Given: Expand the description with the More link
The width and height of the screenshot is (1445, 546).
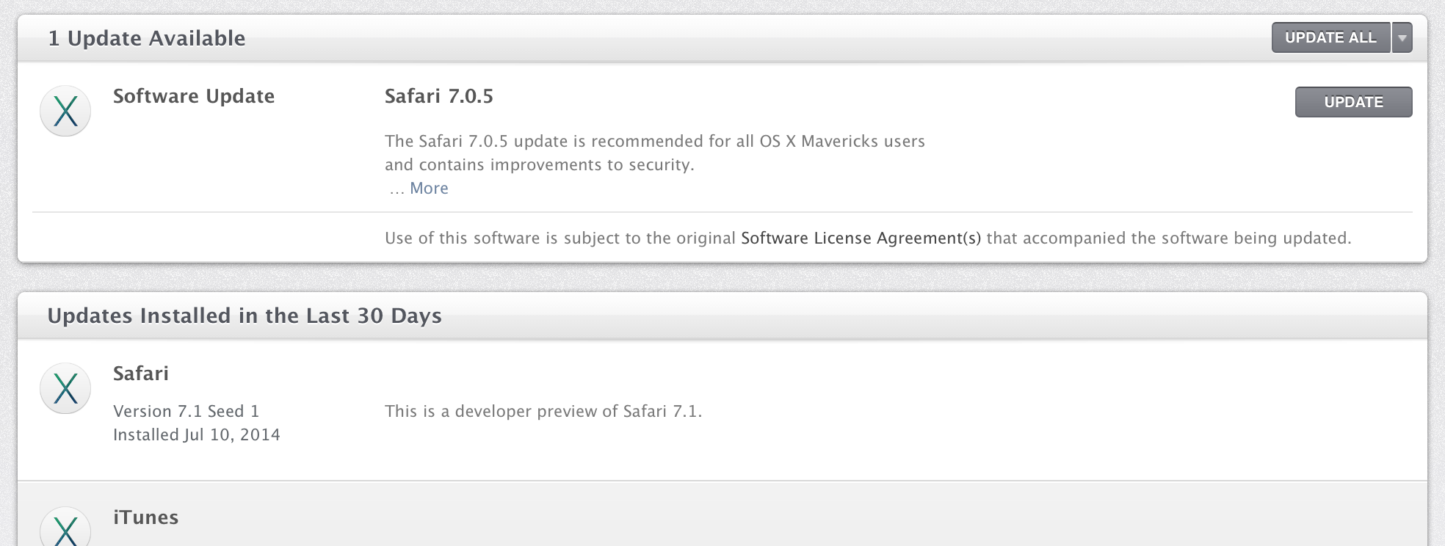Looking at the screenshot, I should [429, 188].
